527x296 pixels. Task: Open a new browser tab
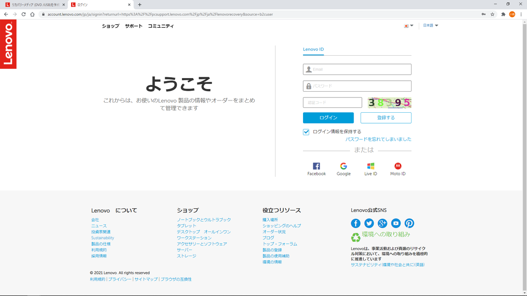[x=140, y=4]
